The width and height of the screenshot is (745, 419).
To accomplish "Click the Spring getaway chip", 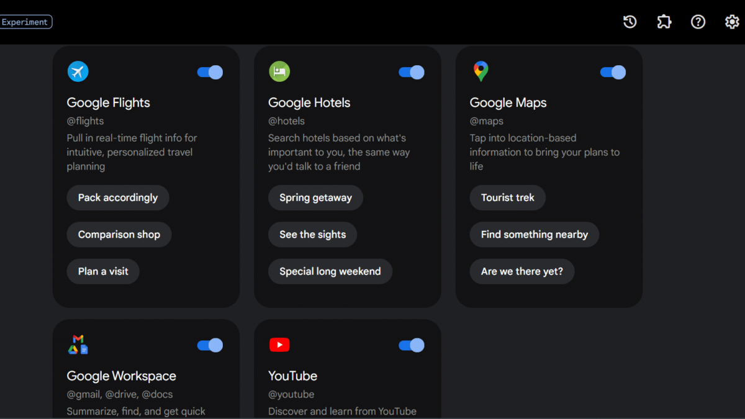I will (x=315, y=197).
